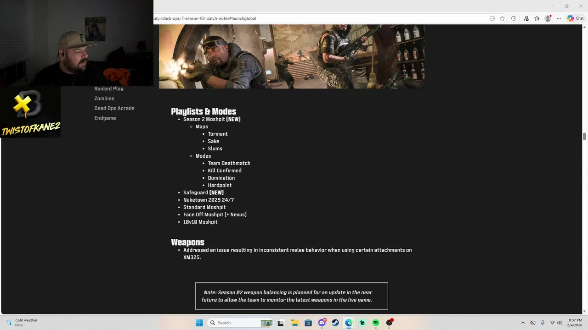Viewport: 588px width, 330px height.
Task: Click the microphone tray icon
Action: [x=543, y=323]
